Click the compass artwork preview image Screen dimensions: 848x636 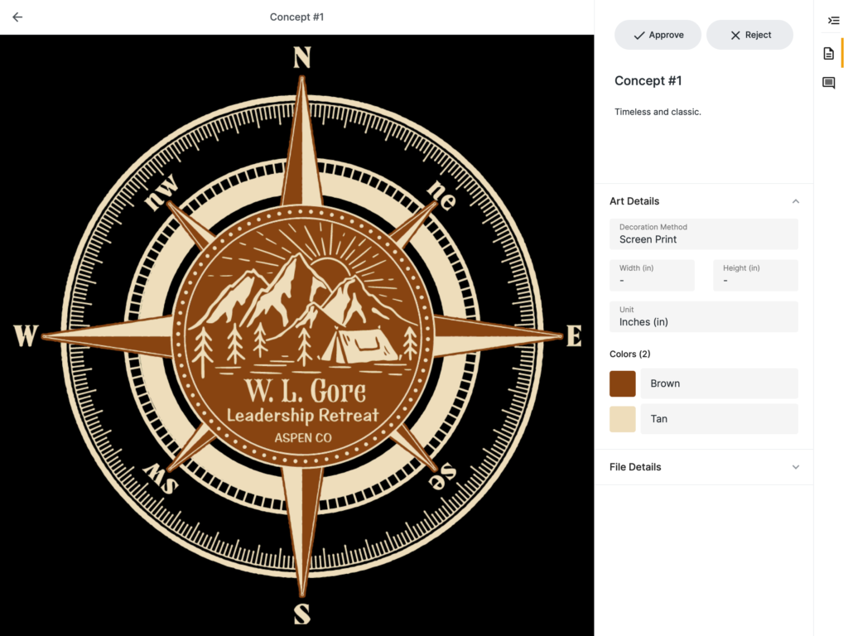(297, 335)
